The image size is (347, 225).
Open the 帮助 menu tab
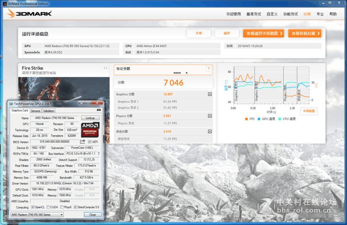pyautogui.click(x=333, y=14)
